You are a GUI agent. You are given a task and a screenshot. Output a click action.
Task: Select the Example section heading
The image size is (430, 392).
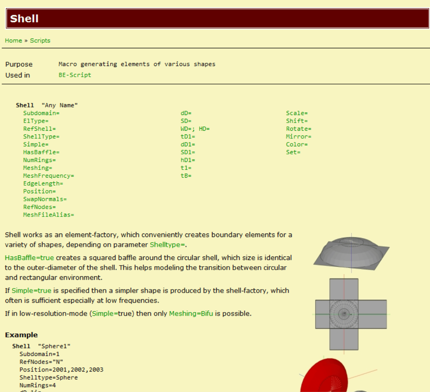pyautogui.click(x=21, y=335)
